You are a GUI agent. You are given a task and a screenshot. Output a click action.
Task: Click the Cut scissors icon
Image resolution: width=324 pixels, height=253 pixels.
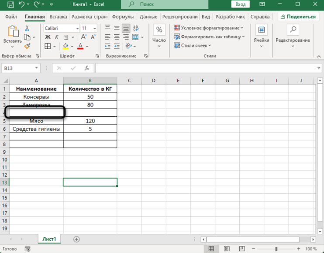pyautogui.click(x=27, y=28)
